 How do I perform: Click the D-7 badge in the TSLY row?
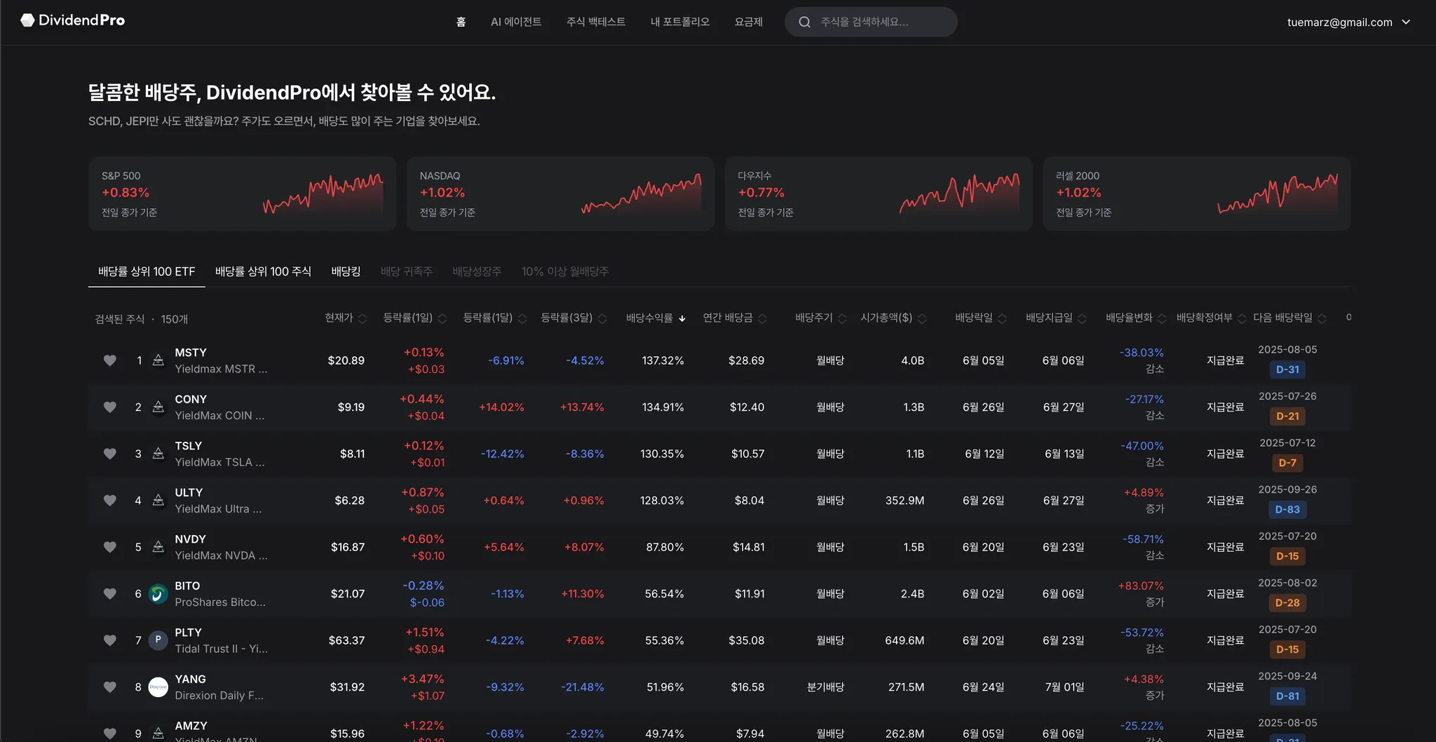coord(1287,463)
